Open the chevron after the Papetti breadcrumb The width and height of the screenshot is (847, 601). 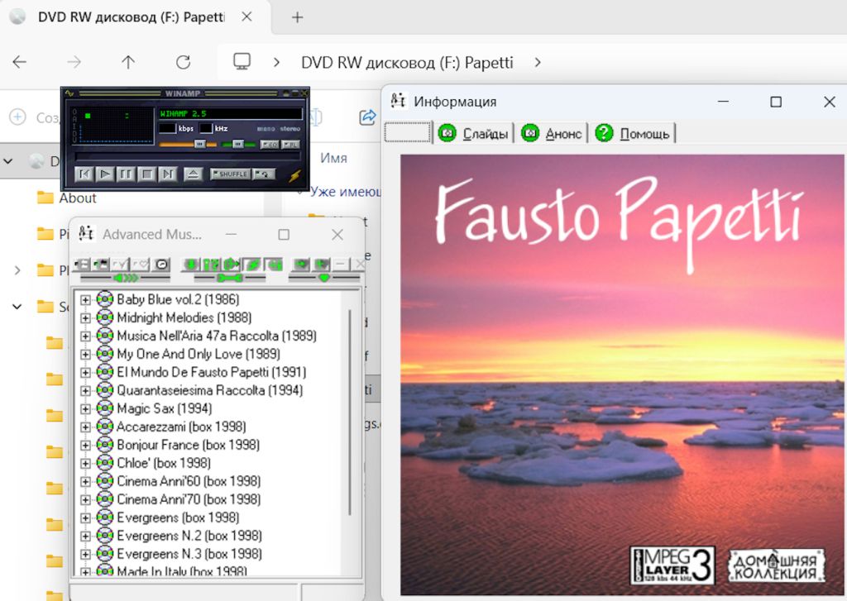pos(538,62)
